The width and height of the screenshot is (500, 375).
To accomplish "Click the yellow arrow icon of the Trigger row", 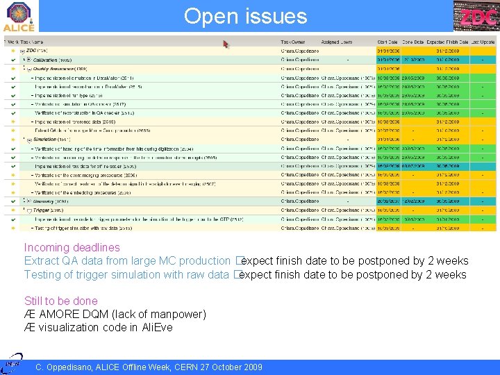I will click(x=13, y=210).
